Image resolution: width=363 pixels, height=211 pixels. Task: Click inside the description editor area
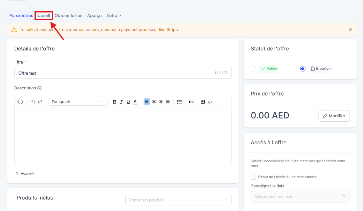(123, 136)
